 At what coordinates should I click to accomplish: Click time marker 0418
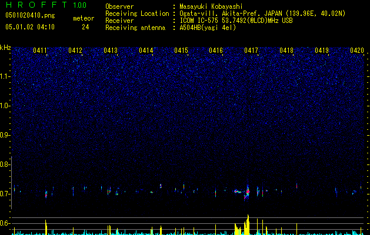coord(286,51)
